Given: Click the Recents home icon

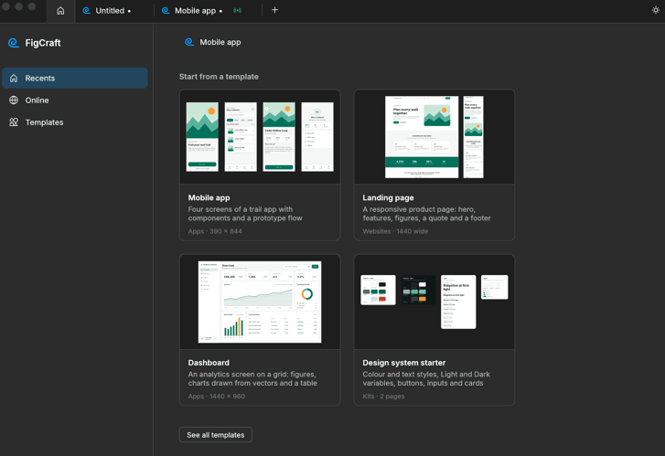Looking at the screenshot, I should click(14, 78).
